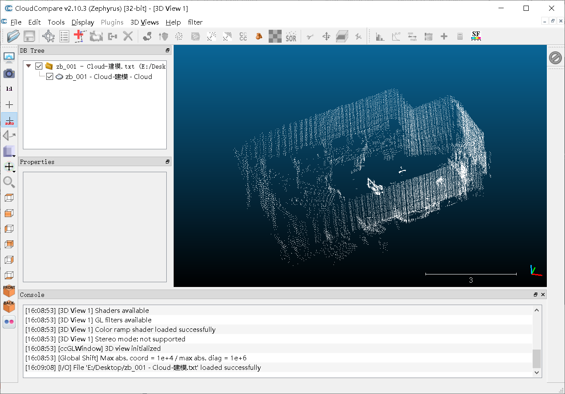565x394 pixels.
Task: Click the Segment scissors tool icon
Action: 310,36
